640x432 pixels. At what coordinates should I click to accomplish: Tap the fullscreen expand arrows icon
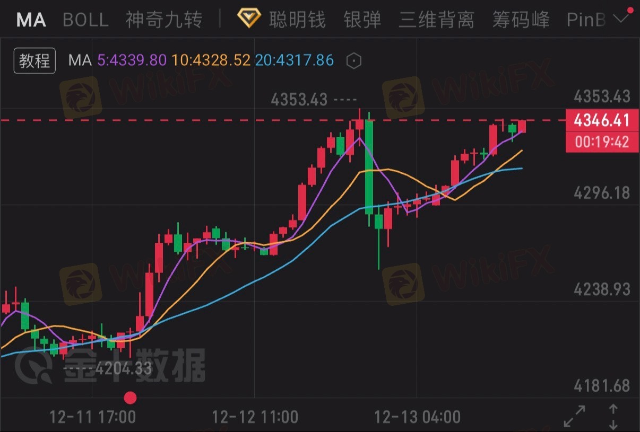tap(574, 417)
